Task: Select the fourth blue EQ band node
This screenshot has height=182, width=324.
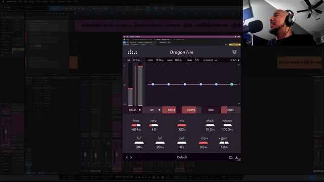Action: (201, 84)
